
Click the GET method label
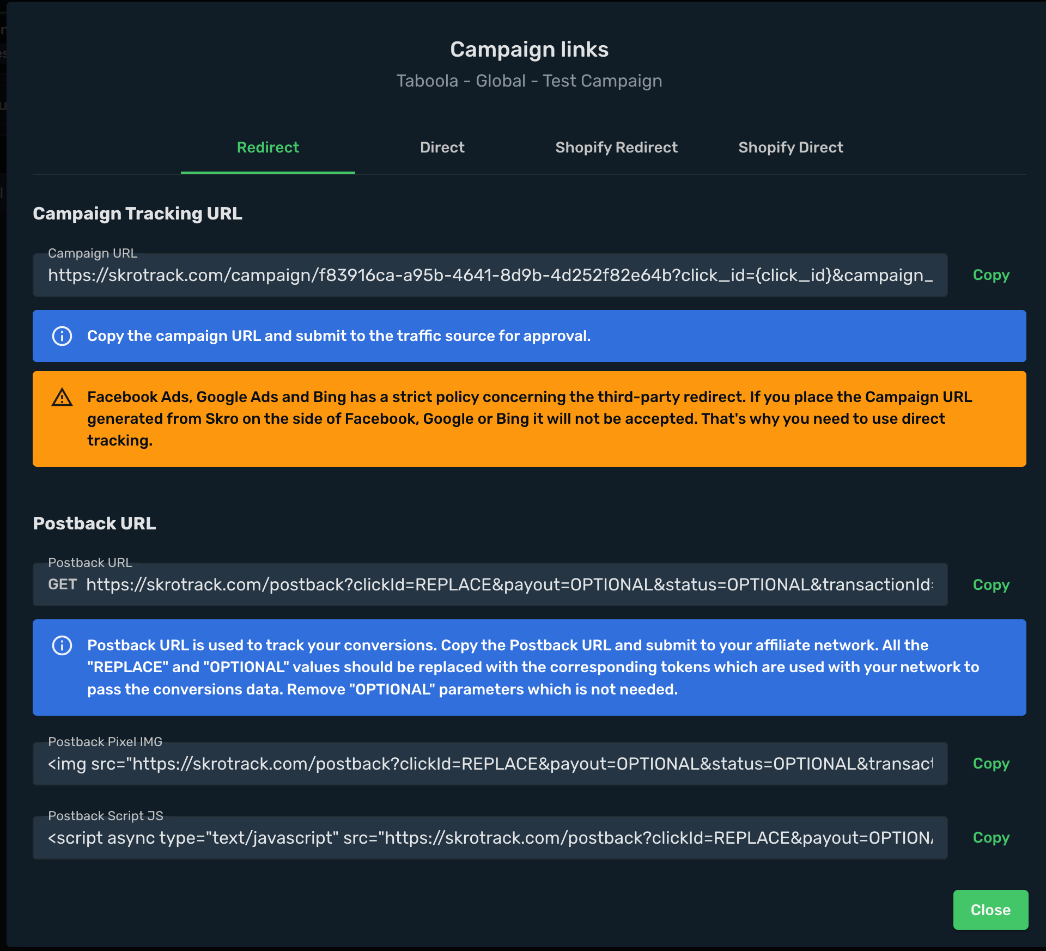click(x=62, y=584)
